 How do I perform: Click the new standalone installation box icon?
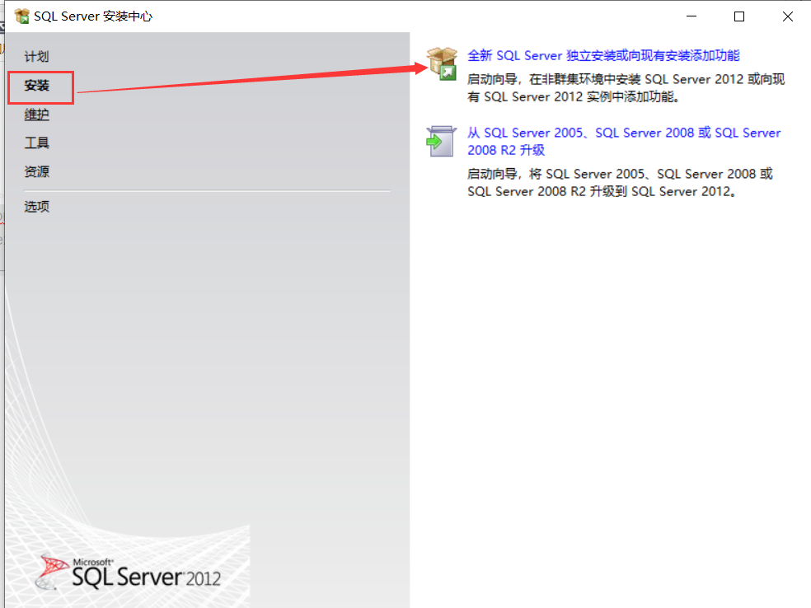click(442, 63)
